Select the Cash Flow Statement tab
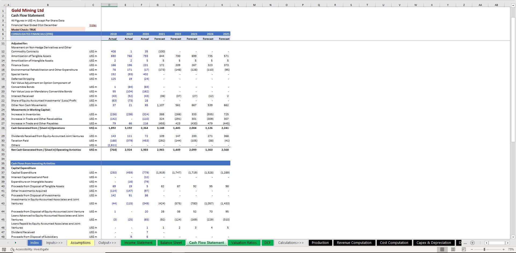This screenshot has width=516, height=253. click(206, 243)
